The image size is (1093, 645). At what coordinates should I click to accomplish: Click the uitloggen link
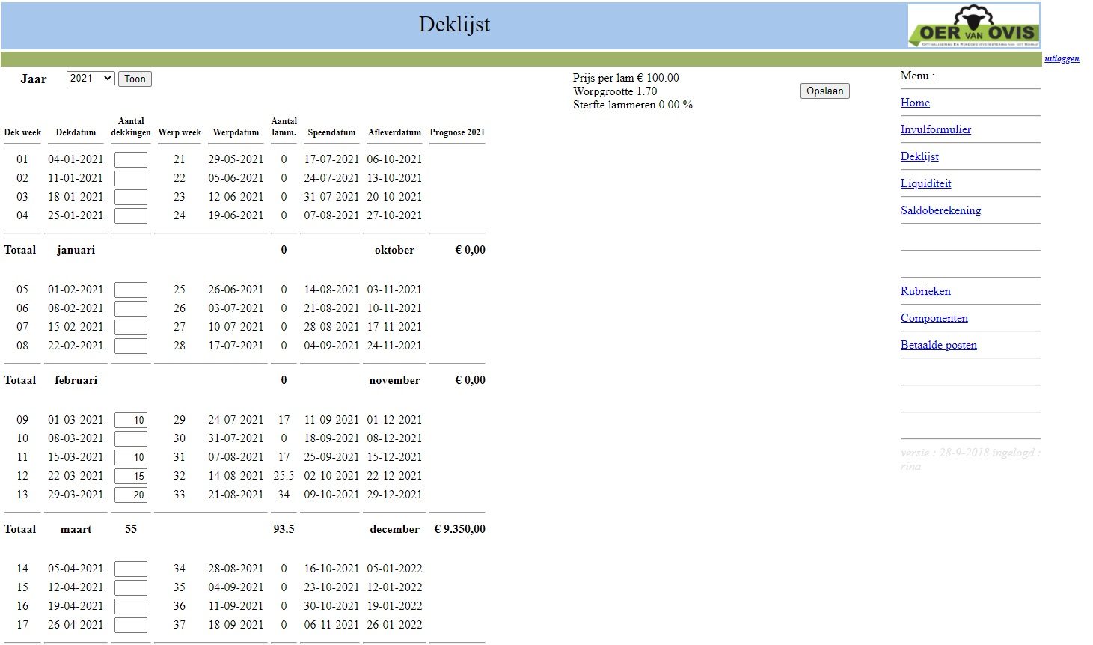[x=1062, y=58]
